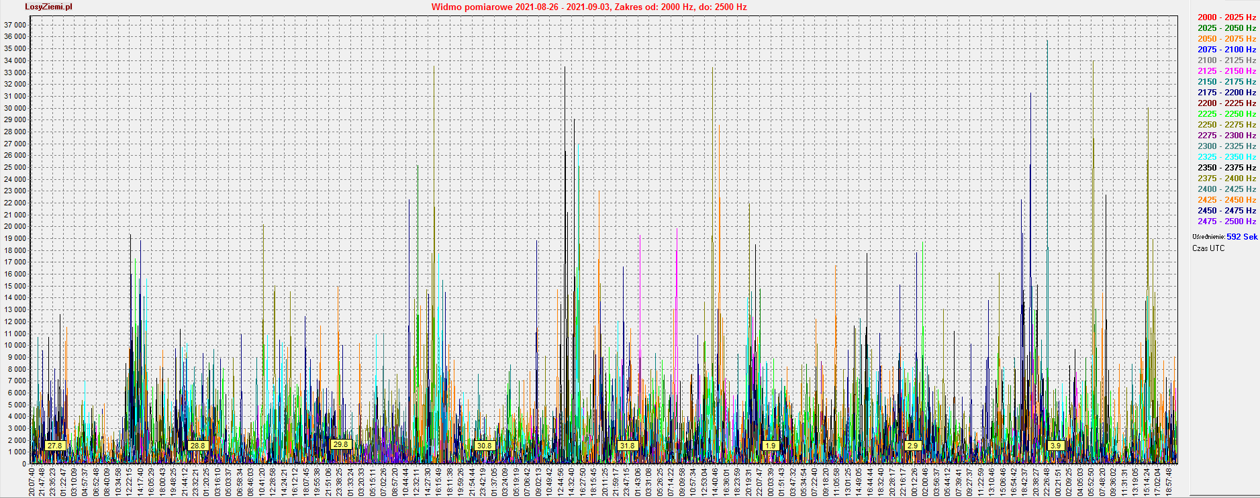Click the 1.9 date marker
Image resolution: width=1260 pixels, height=498 pixels.
(x=770, y=446)
